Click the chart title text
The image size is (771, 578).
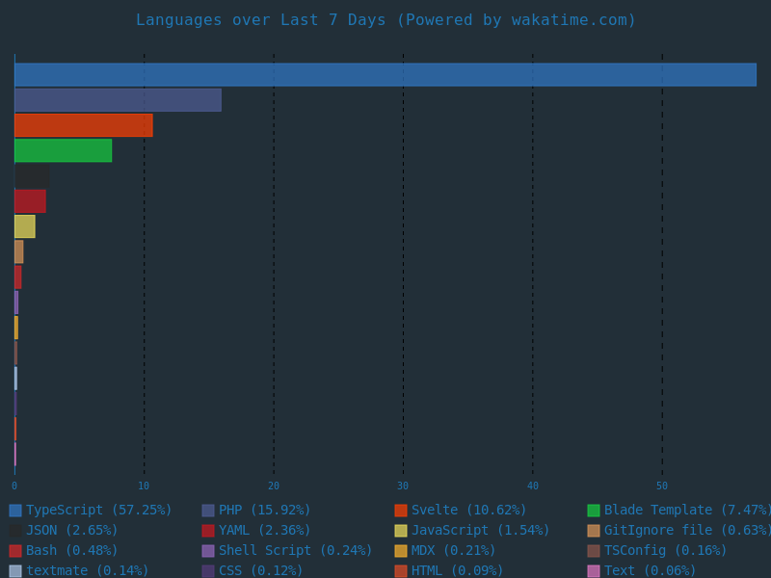[x=385, y=20]
